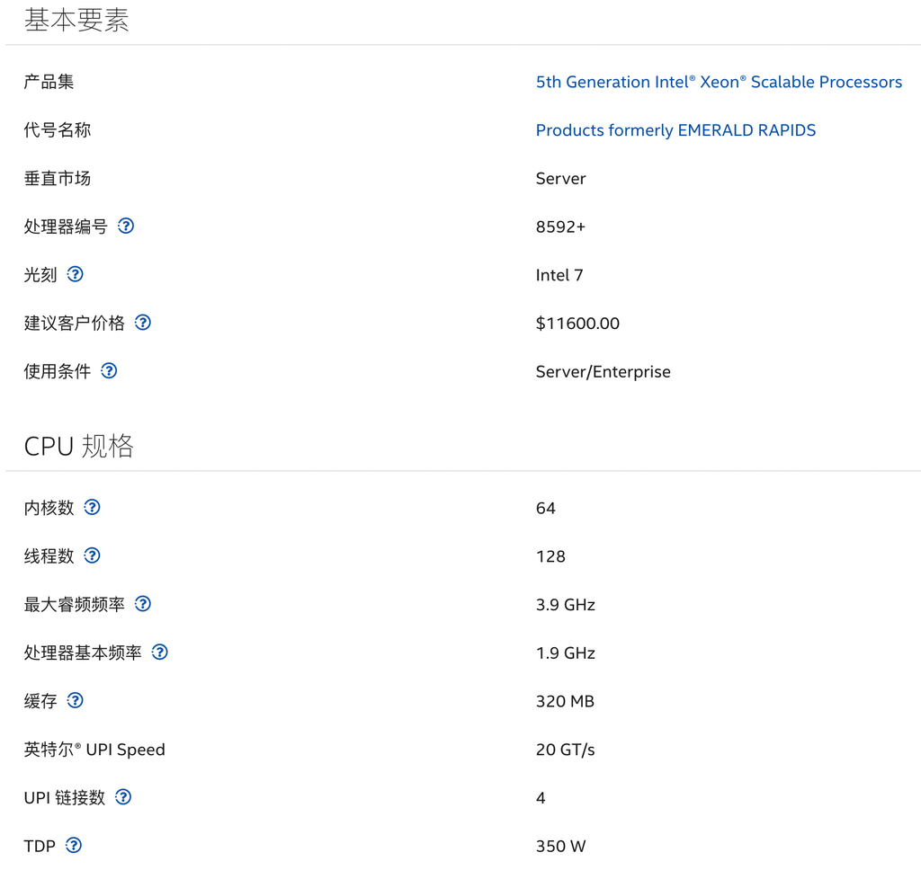Click the 英特尔 UPI Speed label

pyautogui.click(x=94, y=750)
